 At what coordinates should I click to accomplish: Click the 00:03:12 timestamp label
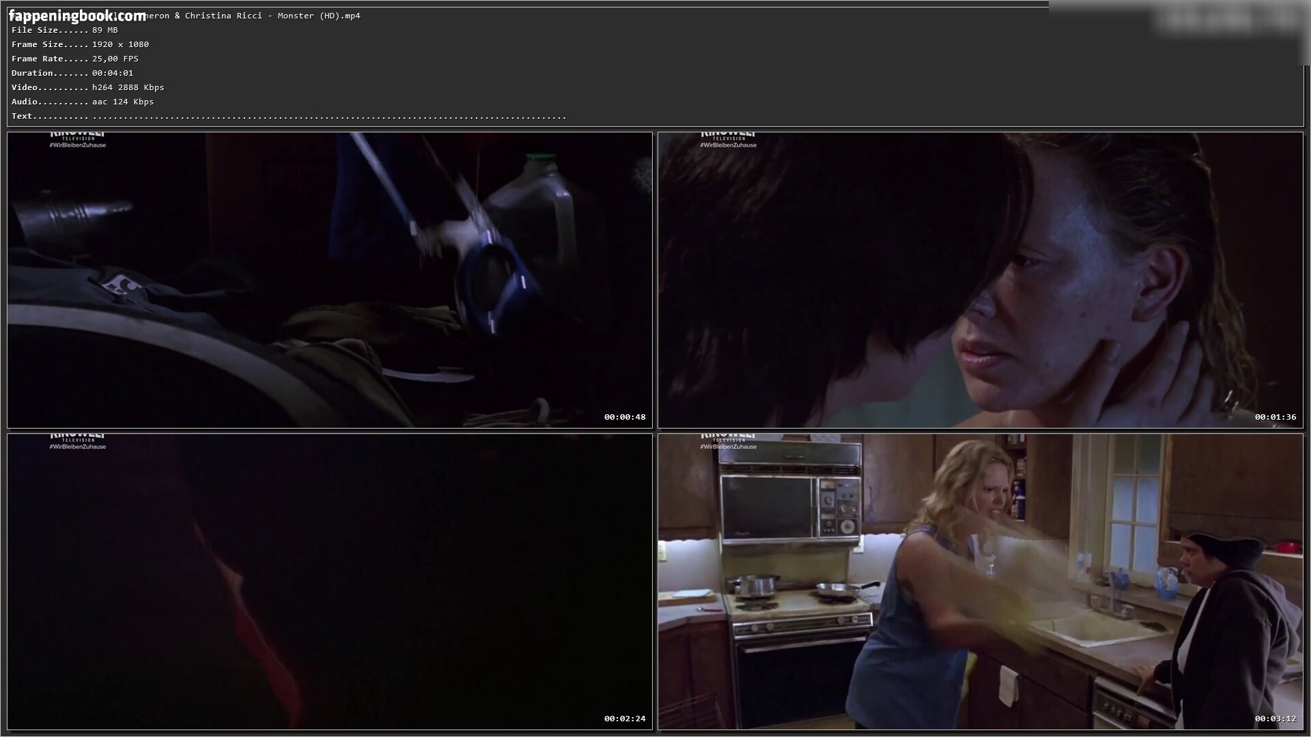click(x=1275, y=719)
